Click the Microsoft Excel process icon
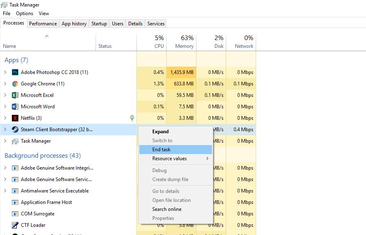The height and width of the screenshot is (235, 366). click(x=15, y=95)
